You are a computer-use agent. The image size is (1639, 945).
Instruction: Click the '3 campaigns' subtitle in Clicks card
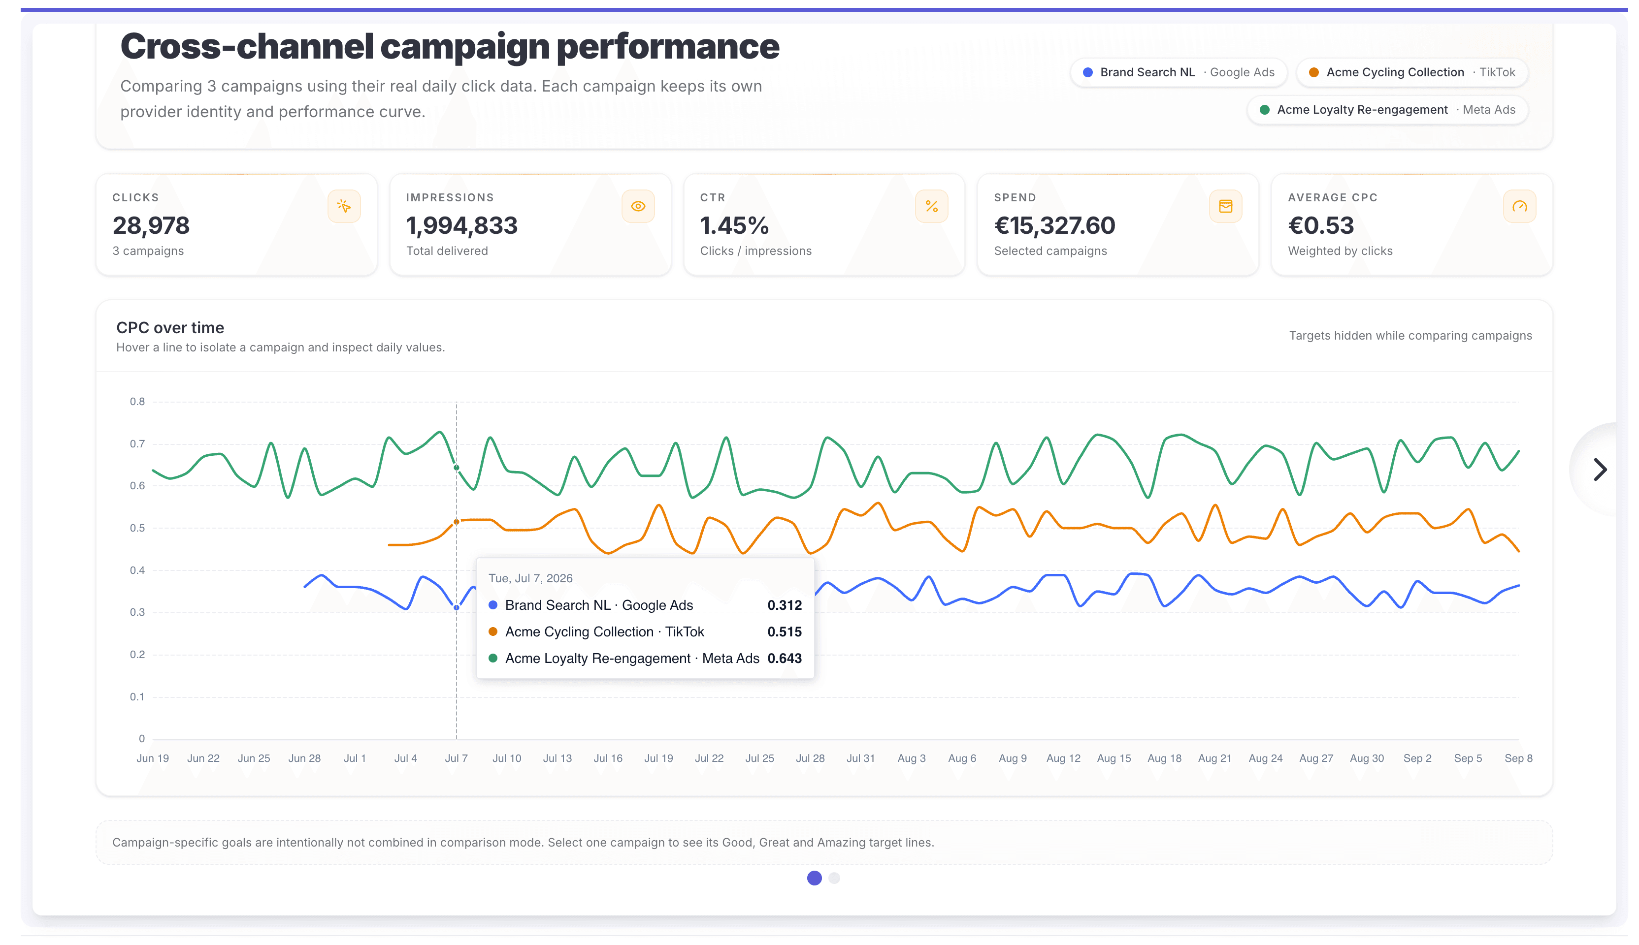pos(148,251)
